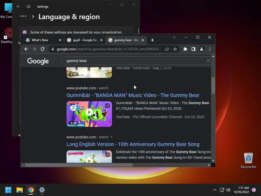
Task: Reload the Google search page
Action: pos(43,49)
